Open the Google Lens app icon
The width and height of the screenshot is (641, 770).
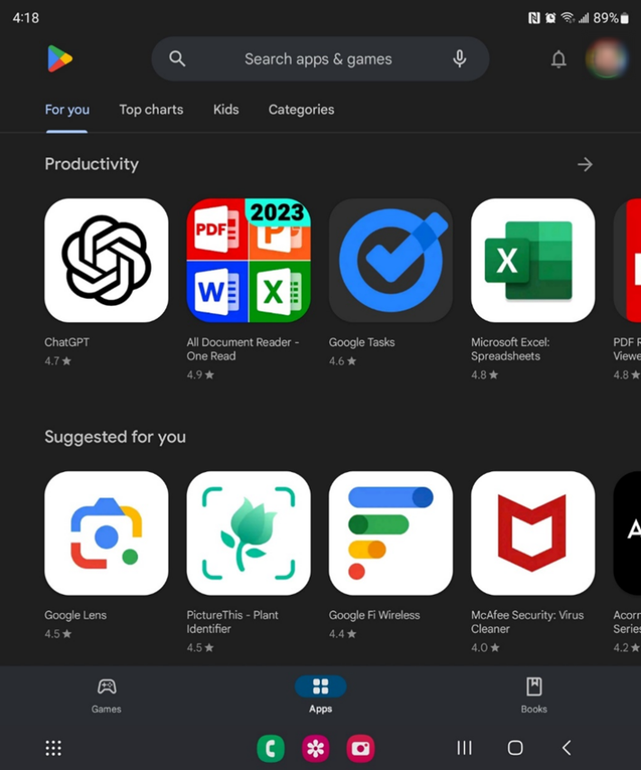tap(107, 533)
